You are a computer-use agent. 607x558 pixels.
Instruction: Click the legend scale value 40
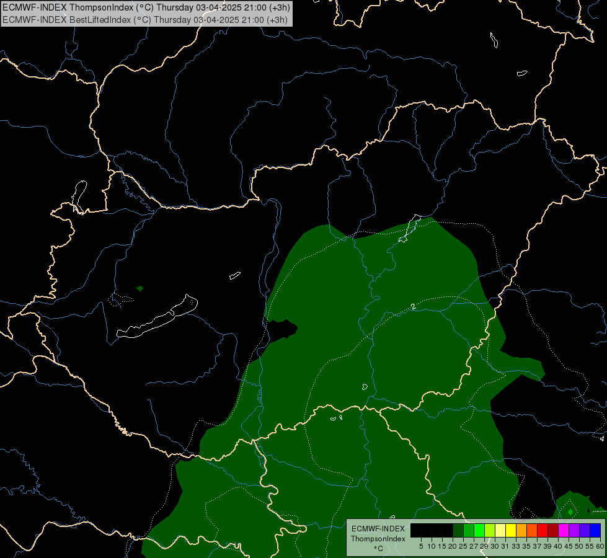tap(558, 546)
